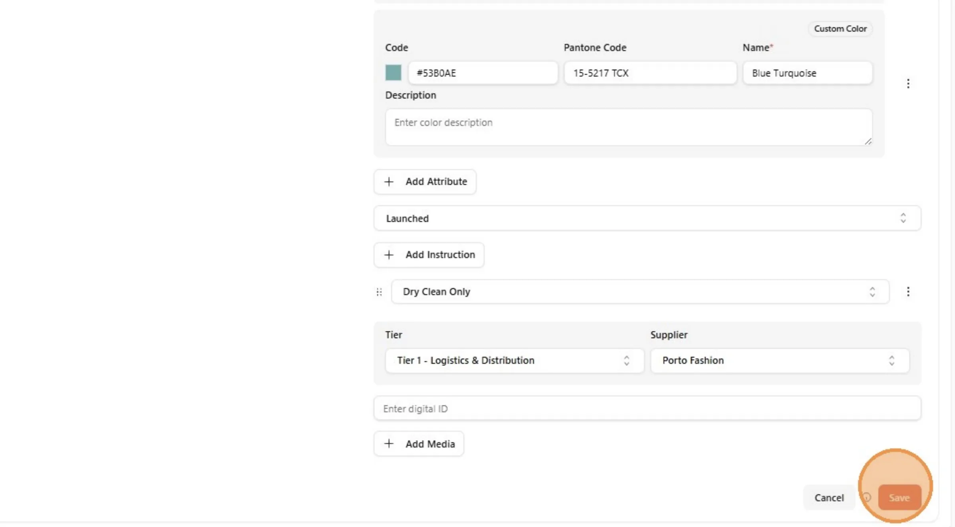Click the Enter digital ID field
The height and width of the screenshot is (527, 955).
tap(647, 408)
